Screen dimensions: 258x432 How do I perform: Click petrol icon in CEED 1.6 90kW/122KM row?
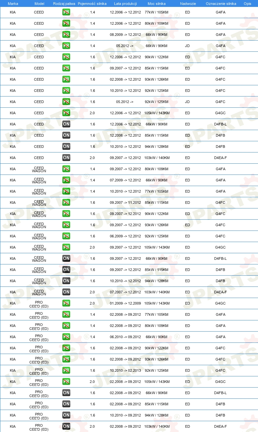(66, 57)
